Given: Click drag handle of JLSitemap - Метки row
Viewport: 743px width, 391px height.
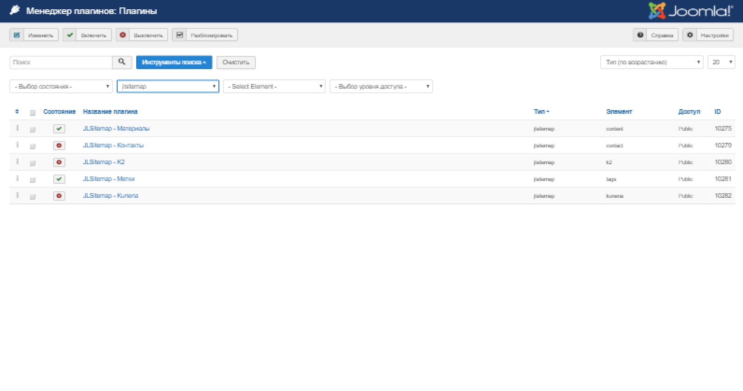Looking at the screenshot, I should point(17,178).
